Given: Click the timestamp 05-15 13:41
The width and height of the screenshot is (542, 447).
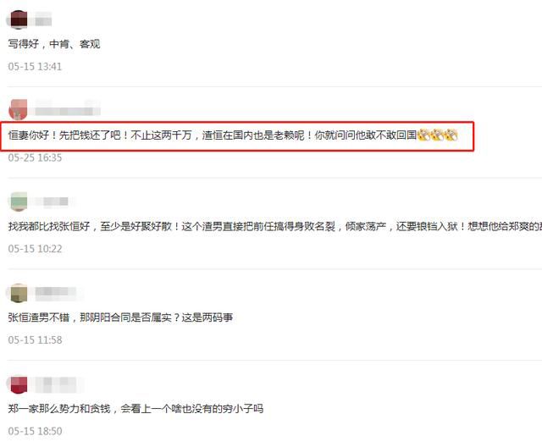Looking at the screenshot, I should pos(35,67).
